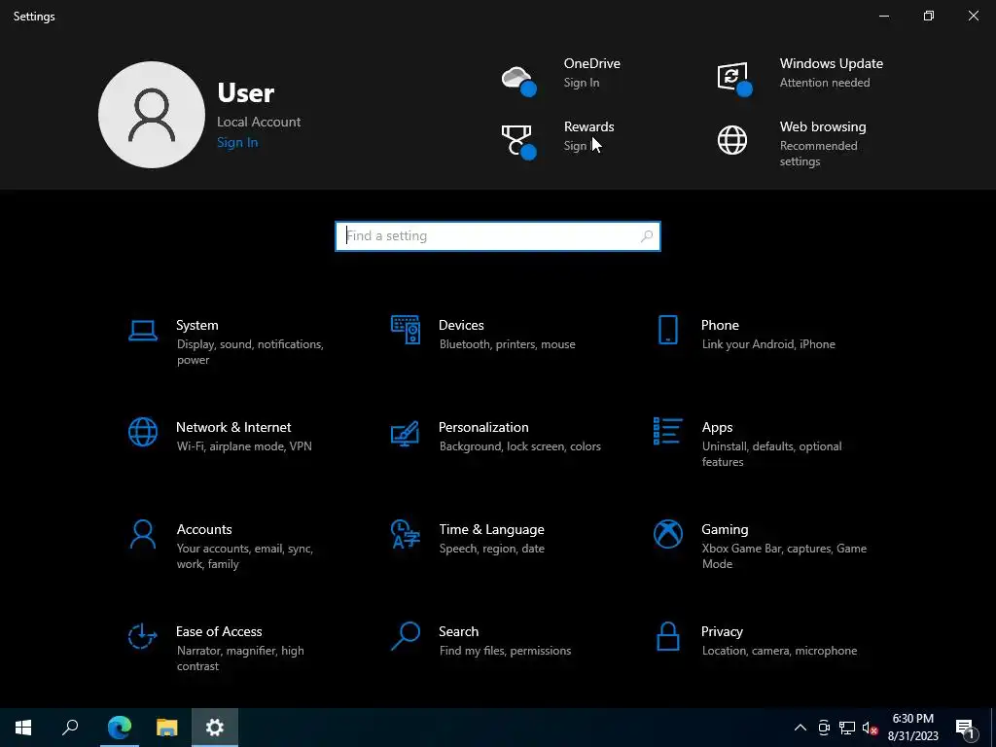Open the System settings label
The width and height of the screenshot is (996, 747).
[196, 325]
